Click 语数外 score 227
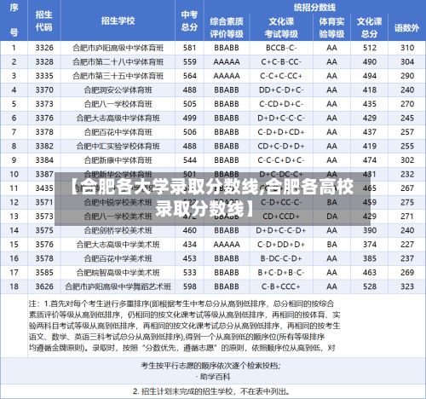This screenshot has height=399, width=426. (x=407, y=245)
